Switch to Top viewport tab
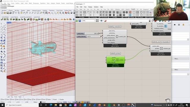Viewport: 190px width, 107px height. [12, 97]
